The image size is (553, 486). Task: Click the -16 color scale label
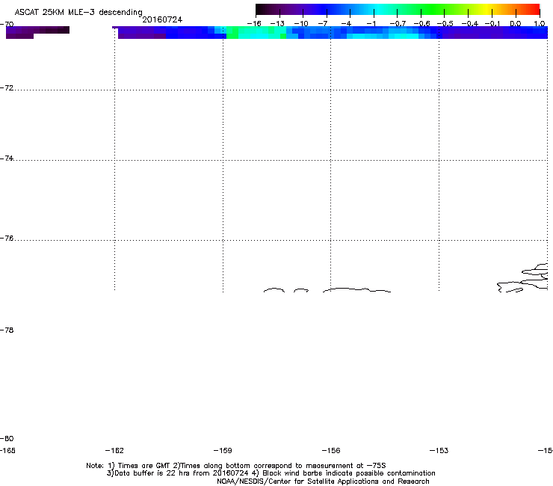(254, 24)
